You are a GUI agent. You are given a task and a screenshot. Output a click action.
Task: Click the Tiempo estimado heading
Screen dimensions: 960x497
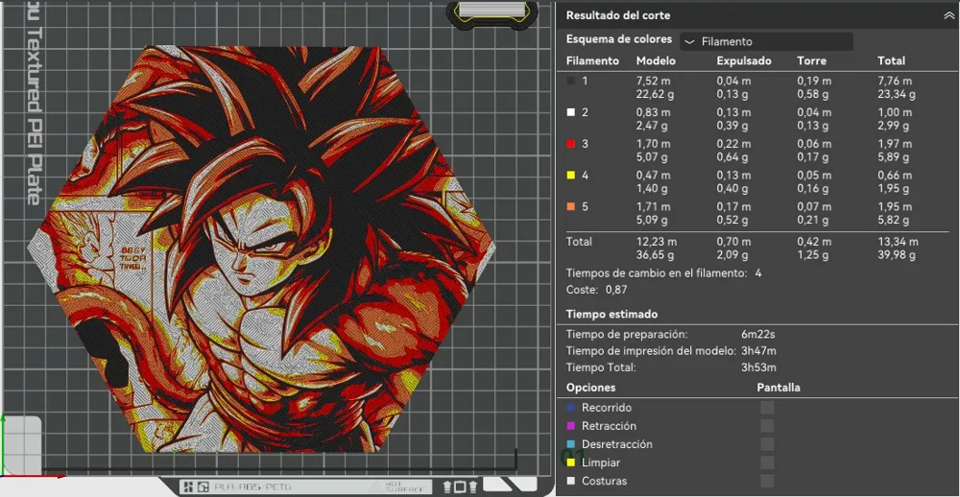pos(612,314)
